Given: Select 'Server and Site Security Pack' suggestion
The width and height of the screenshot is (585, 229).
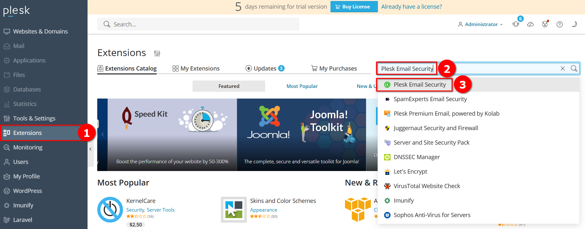Looking at the screenshot, I should (478, 142).
